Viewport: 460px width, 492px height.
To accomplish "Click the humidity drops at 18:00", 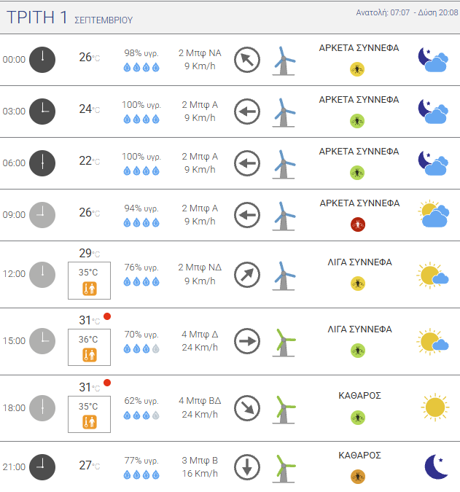I will pos(141,415).
